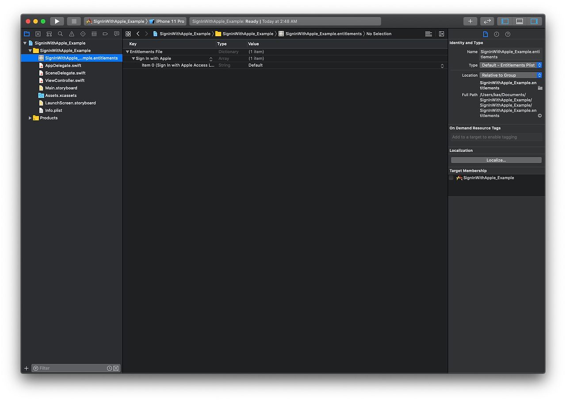The image size is (566, 401).
Task: Open the Source Control navigator
Action: click(x=38, y=34)
